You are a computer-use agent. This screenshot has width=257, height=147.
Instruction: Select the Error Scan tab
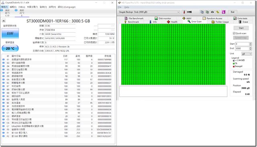tap(194, 21)
